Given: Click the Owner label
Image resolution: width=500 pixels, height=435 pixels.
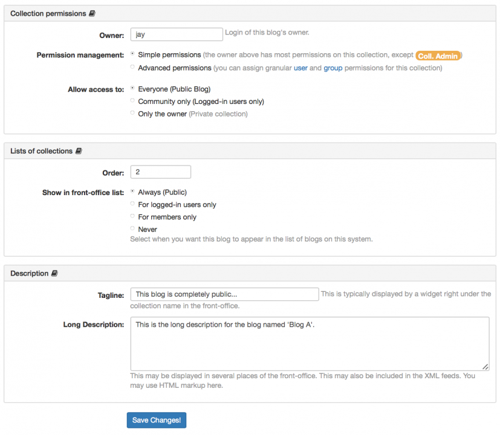Looking at the screenshot, I should pyautogui.click(x=112, y=36).
